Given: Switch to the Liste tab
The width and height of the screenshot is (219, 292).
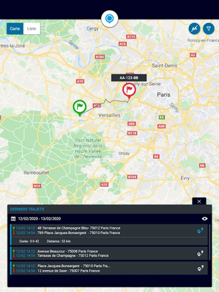Looking at the screenshot, I should tap(32, 29).
